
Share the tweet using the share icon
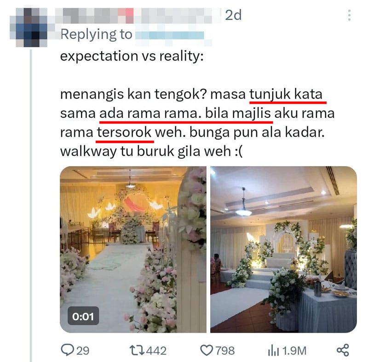[x=343, y=351]
